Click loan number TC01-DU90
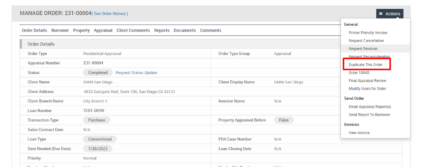Viewport: 433px width, 167px height. coord(93,111)
